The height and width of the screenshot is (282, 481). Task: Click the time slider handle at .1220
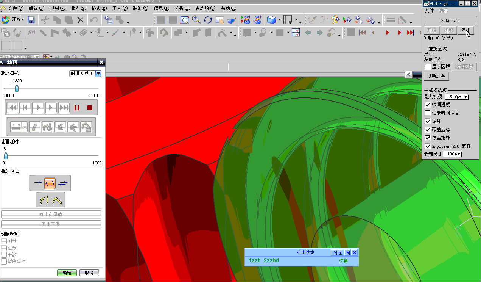(x=17, y=88)
